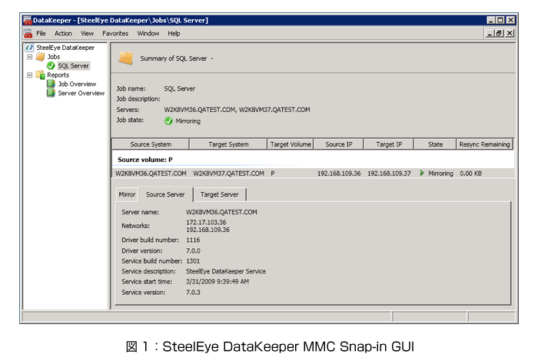
Task: Click target IP cell 192.168.109.37
Action: click(x=389, y=174)
